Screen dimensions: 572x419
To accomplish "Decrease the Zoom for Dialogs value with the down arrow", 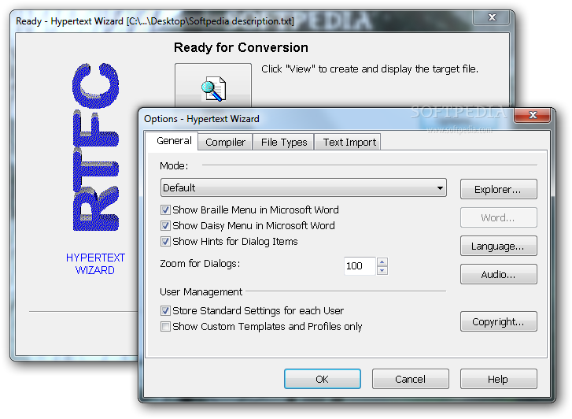I will pos(382,270).
